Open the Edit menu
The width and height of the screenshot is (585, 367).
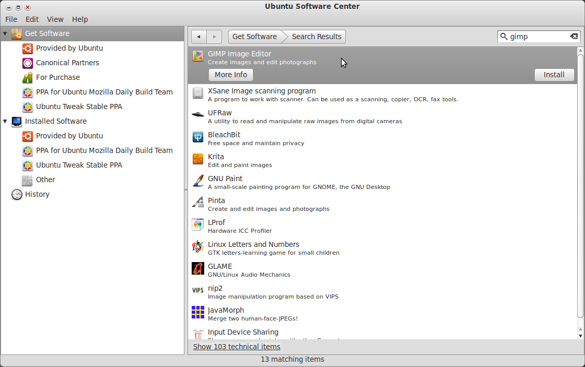[x=32, y=19]
